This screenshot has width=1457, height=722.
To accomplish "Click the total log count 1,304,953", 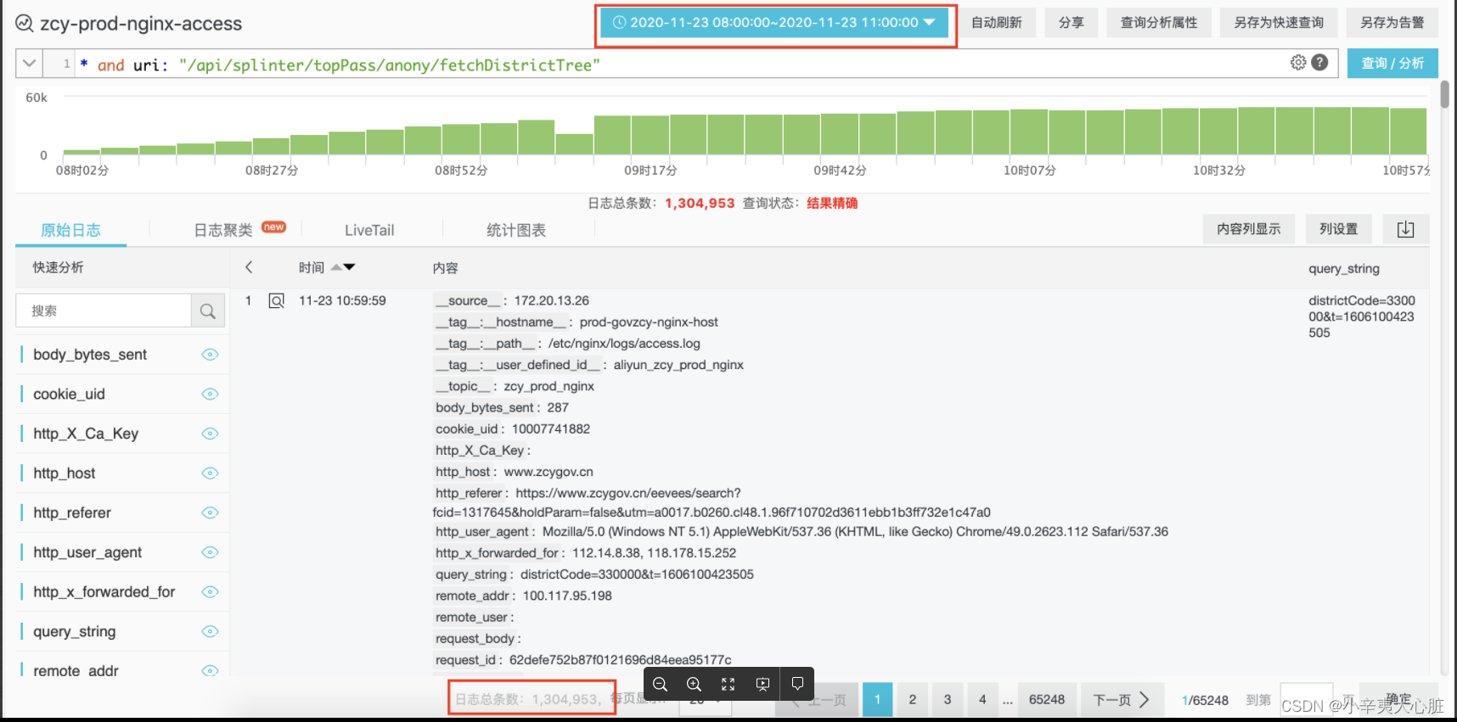I will (700, 203).
